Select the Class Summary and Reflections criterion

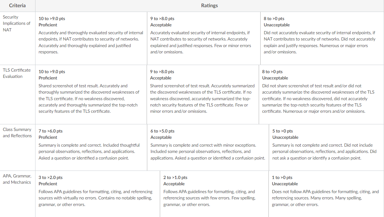(18, 148)
